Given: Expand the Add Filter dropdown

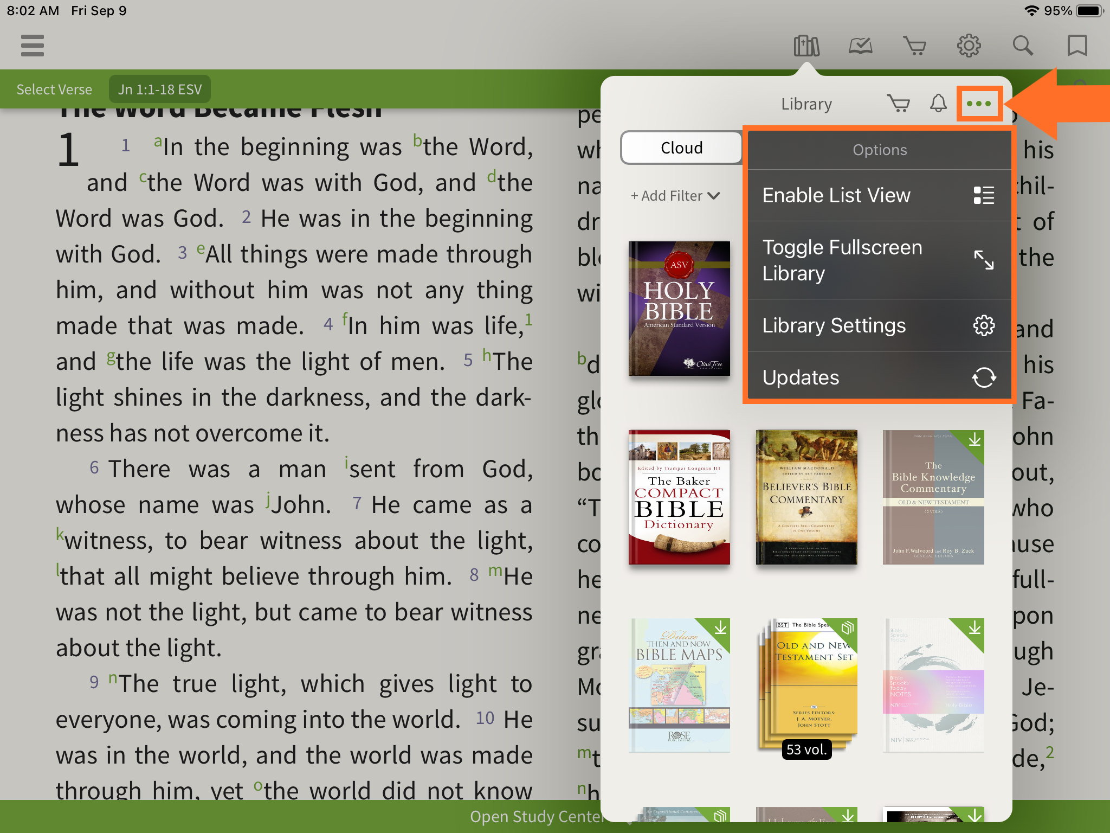Looking at the screenshot, I should point(675,196).
